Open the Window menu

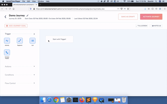(41, 1)
